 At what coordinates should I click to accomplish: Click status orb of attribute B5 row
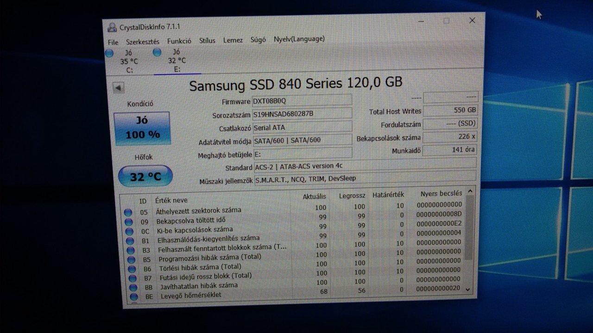pos(132,259)
